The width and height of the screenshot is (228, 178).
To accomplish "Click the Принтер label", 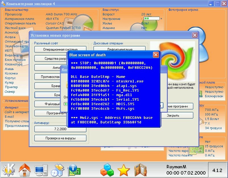I will [11, 87].
